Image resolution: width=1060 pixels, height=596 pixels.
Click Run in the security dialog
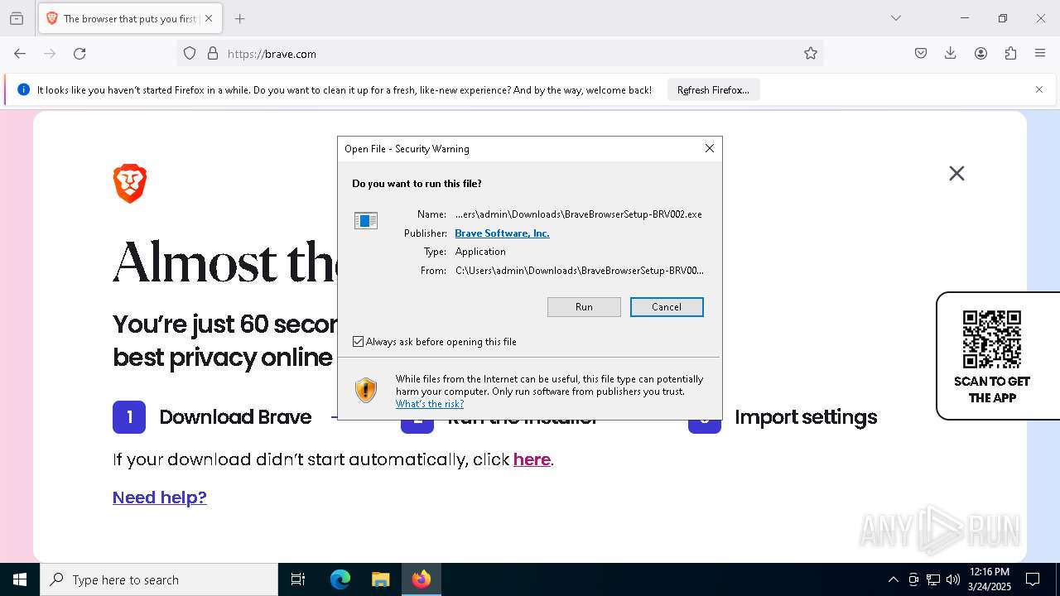point(584,307)
